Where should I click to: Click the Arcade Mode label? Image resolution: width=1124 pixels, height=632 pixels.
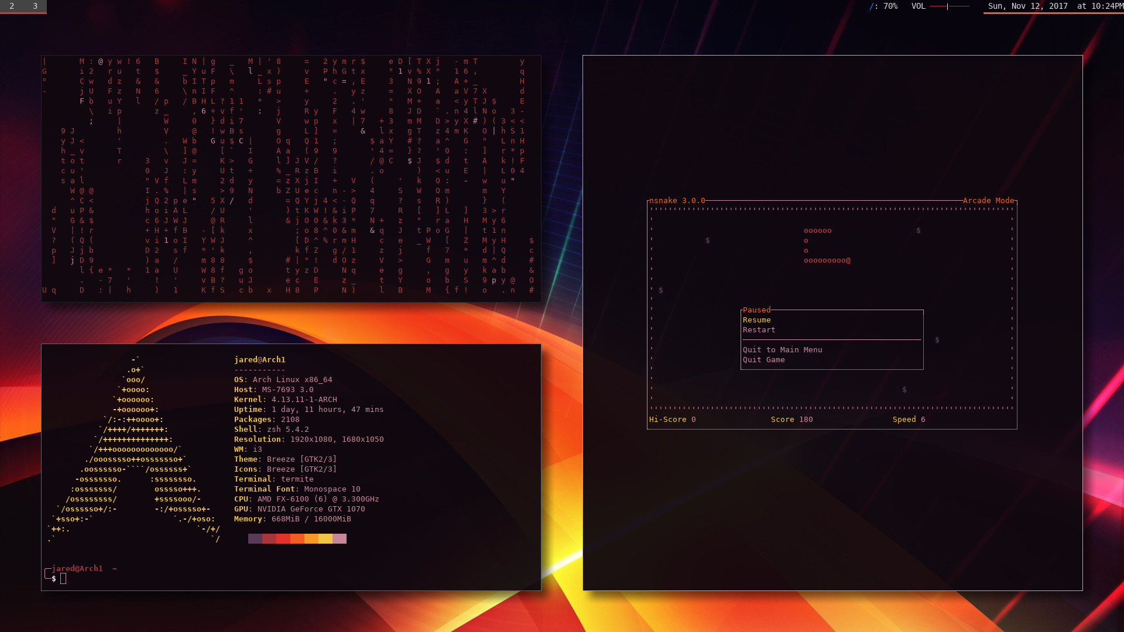tap(988, 201)
